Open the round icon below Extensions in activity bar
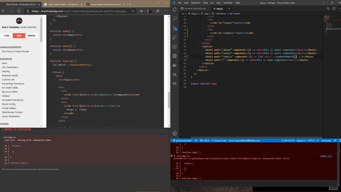Viewport: 341px width, 192px height. coord(175,56)
